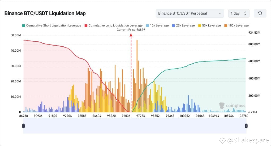This screenshot has height=146, width=271.
Task: Click the red long liquidation color swatch
Action: (86, 25)
